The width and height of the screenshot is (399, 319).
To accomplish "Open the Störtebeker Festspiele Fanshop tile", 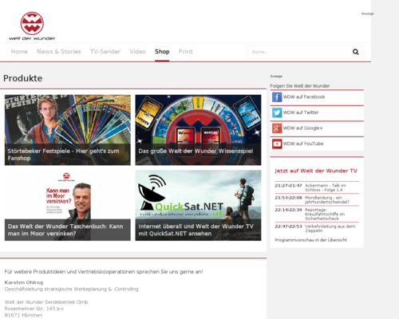I will 68,130.
